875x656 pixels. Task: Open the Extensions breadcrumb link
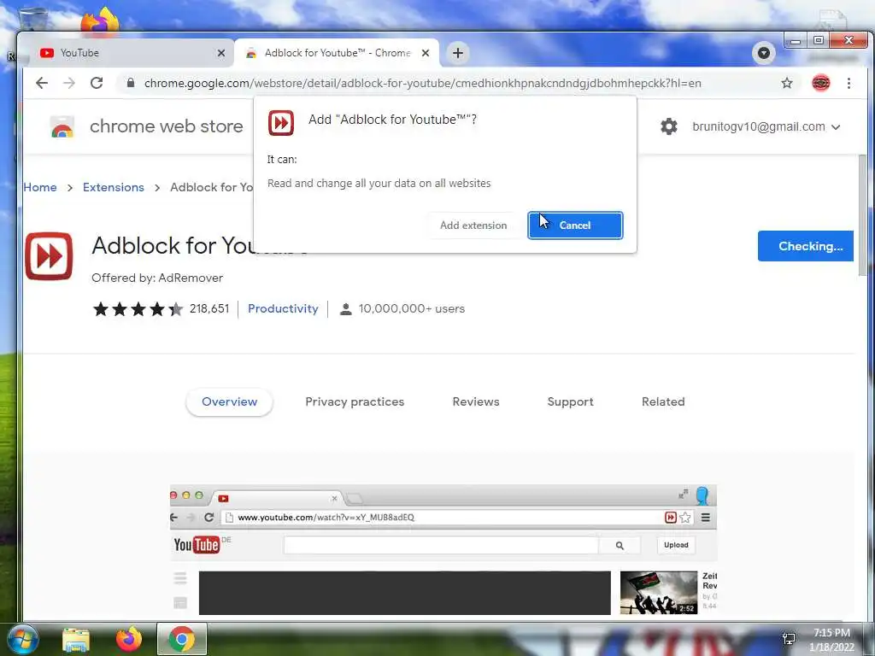click(x=114, y=187)
